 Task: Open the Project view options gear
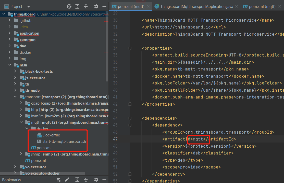(x=96, y=6)
